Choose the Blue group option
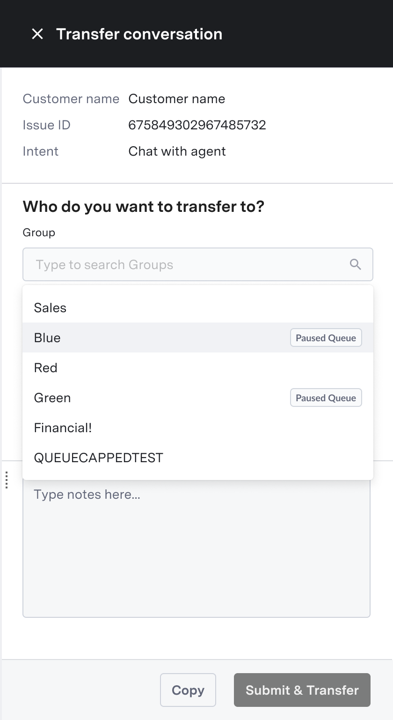The image size is (393, 720). (197, 337)
